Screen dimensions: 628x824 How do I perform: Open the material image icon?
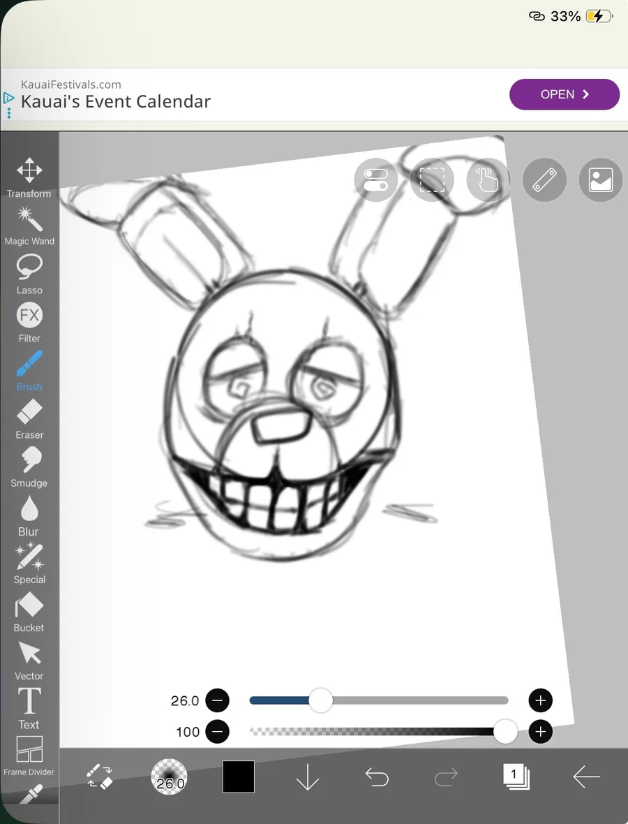click(600, 179)
